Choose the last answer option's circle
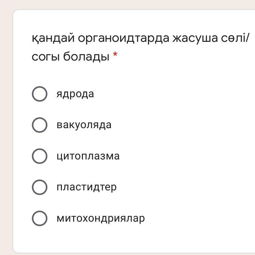 click(39, 218)
